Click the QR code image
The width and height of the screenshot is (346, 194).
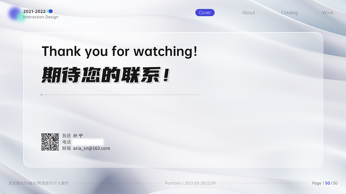[x=50, y=142]
